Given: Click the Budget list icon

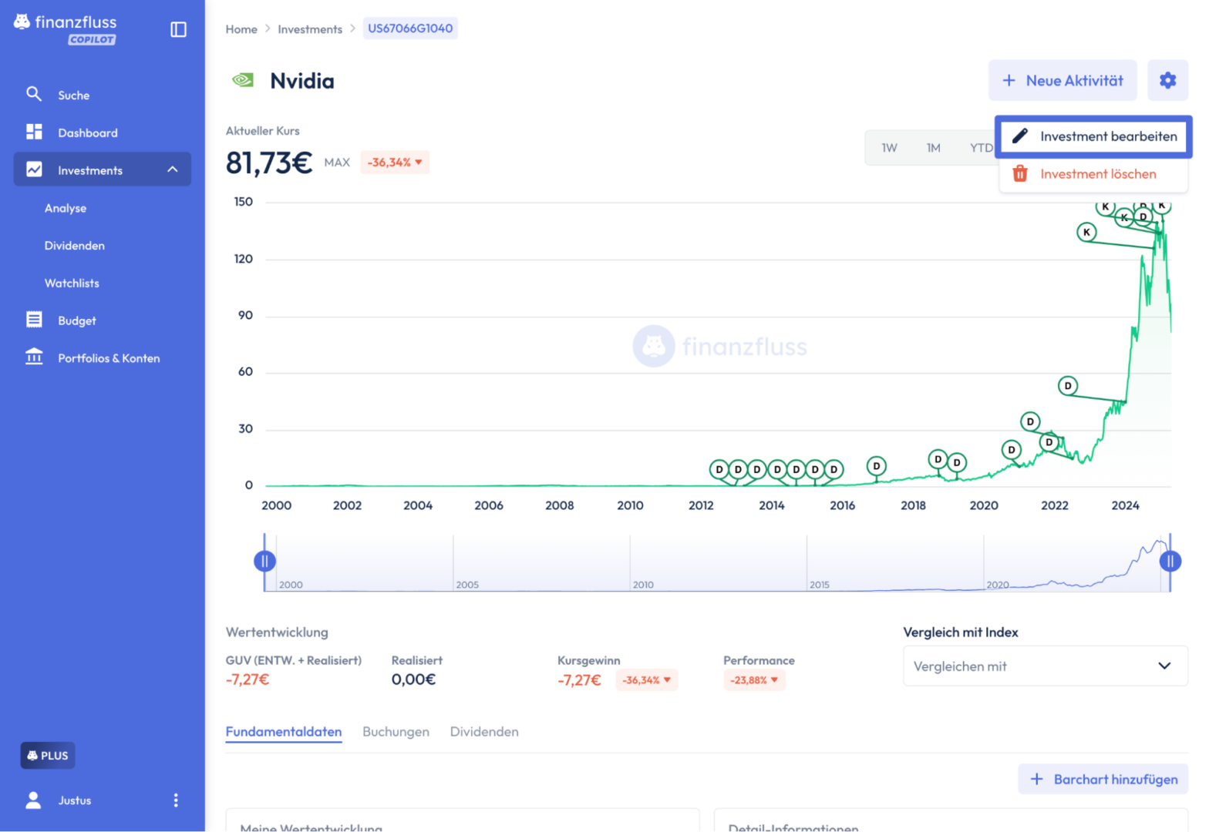Looking at the screenshot, I should [x=34, y=320].
